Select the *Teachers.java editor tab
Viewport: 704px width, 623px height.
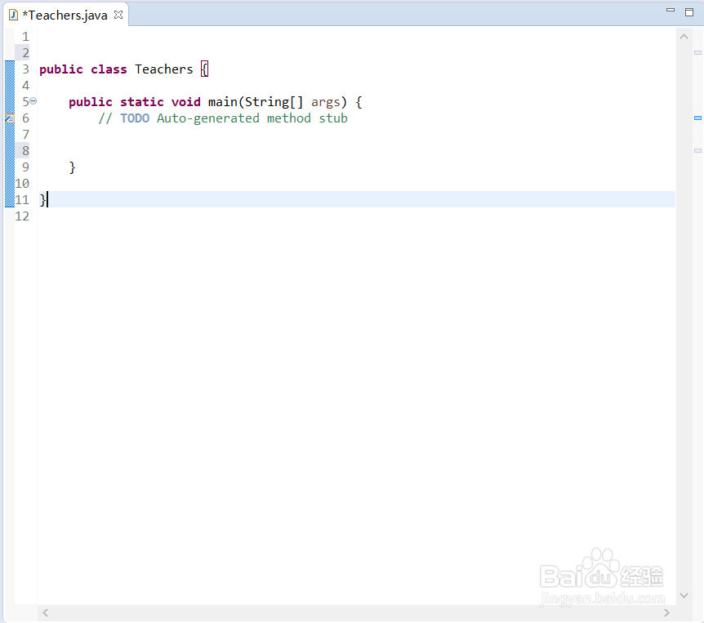coord(65,15)
